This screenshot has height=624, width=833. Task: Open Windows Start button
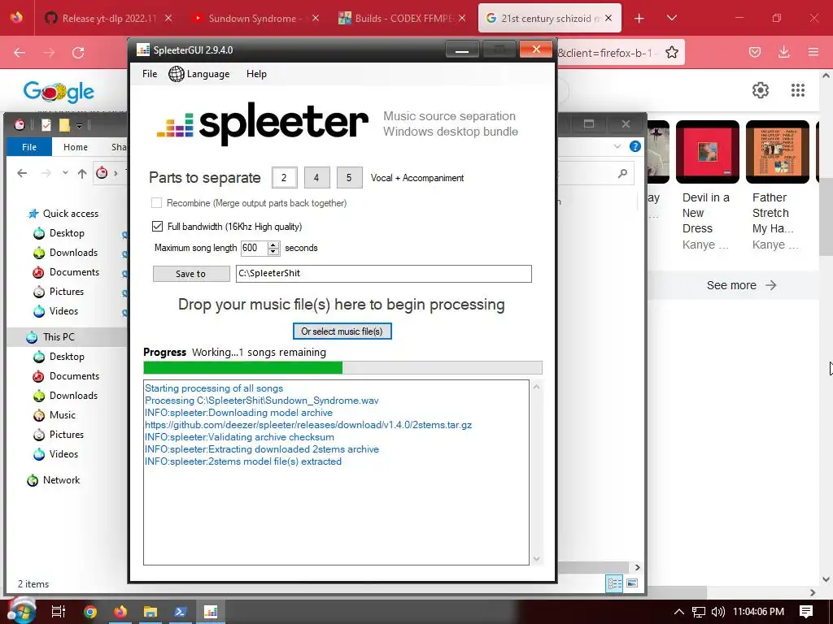pos(22,611)
